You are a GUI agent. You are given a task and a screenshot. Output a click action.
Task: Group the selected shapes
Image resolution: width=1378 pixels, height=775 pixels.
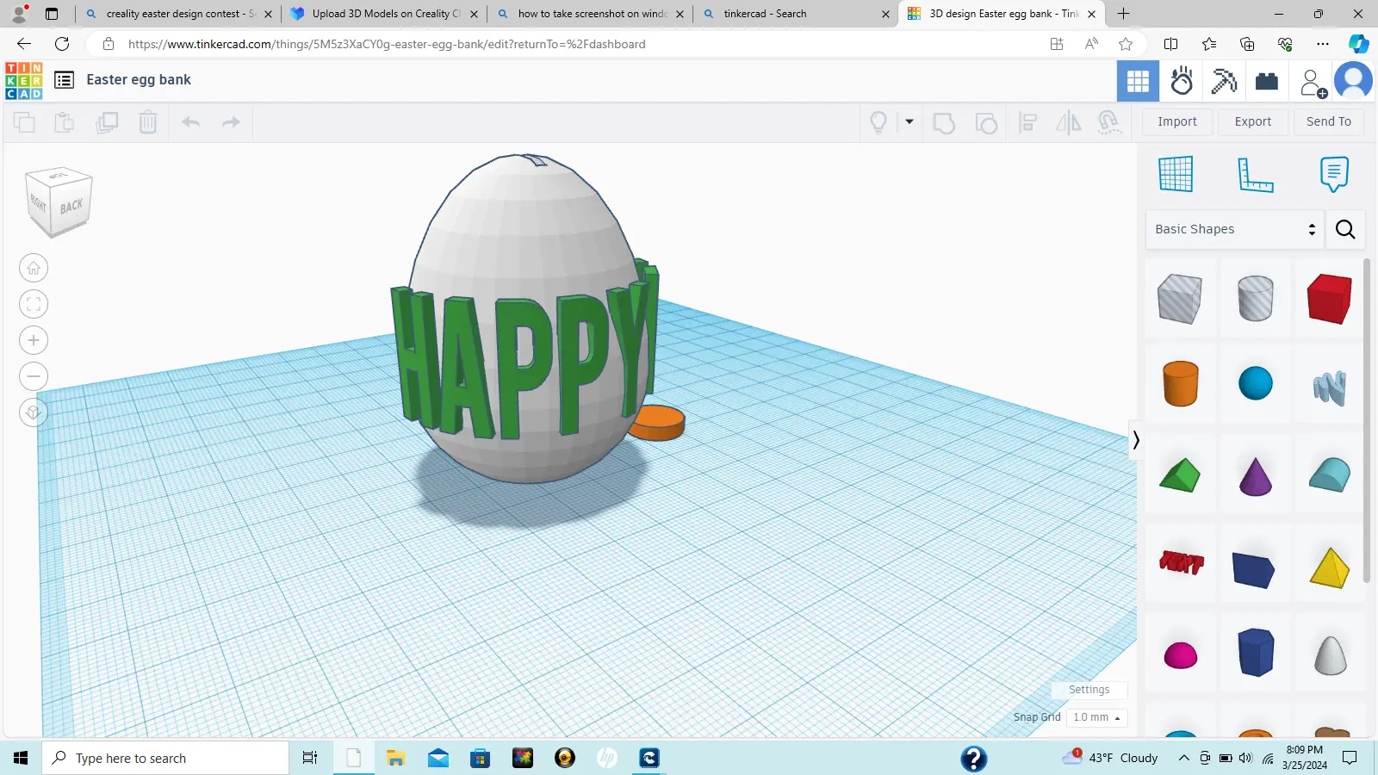(x=944, y=121)
